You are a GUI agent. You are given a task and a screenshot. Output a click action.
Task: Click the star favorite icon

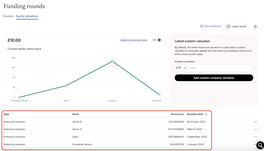pyautogui.click(x=255, y=26)
